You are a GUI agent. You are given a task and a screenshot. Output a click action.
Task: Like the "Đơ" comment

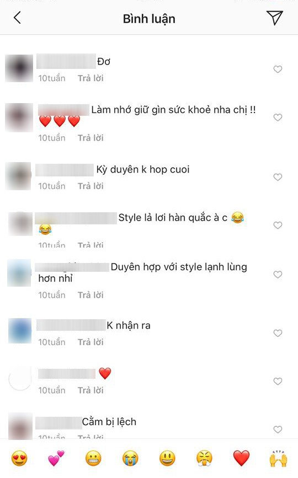278,69
